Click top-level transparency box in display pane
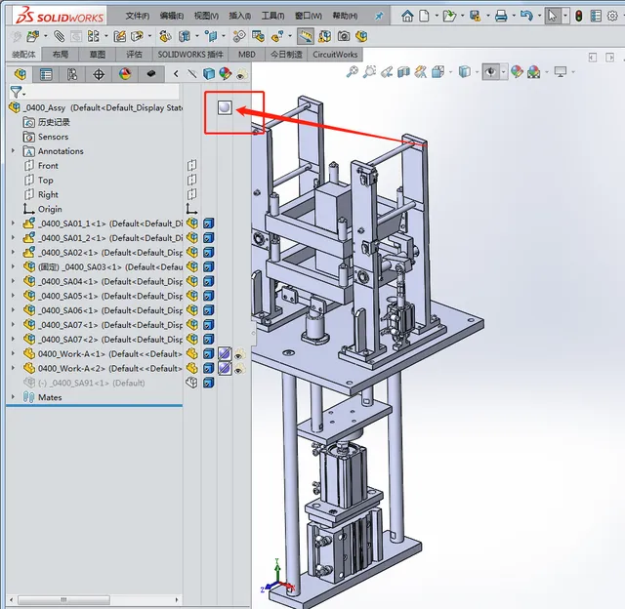Screen dimensions: 625x609 tap(225, 107)
